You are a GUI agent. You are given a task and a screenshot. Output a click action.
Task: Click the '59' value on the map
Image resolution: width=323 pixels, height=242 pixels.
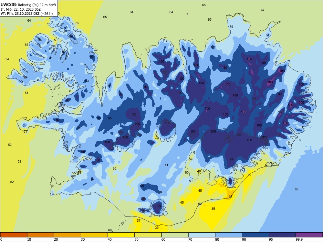click(191, 159)
